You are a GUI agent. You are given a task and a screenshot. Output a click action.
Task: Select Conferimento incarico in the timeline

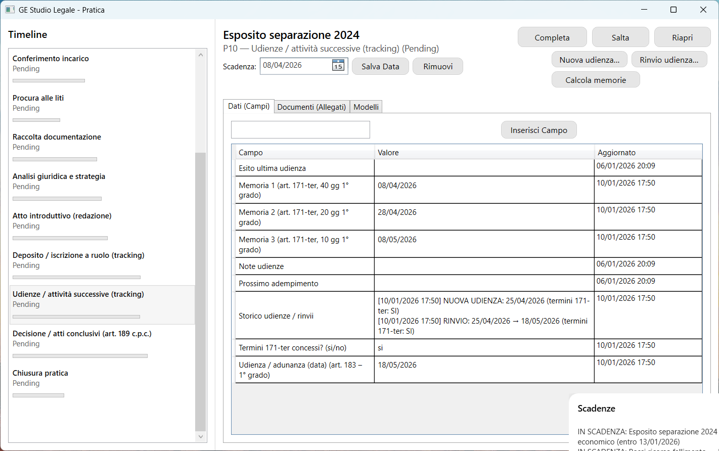pos(51,59)
